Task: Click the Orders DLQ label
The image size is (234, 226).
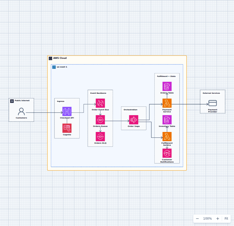Action: pyautogui.click(x=100, y=143)
